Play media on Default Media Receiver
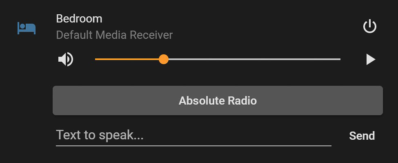 click(x=371, y=60)
